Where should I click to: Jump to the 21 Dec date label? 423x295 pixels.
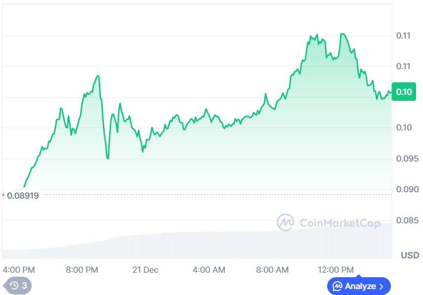click(x=145, y=270)
